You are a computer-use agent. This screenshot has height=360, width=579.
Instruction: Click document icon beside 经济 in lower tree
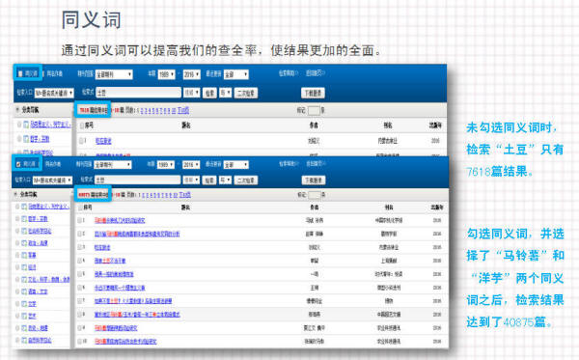pos(24,267)
